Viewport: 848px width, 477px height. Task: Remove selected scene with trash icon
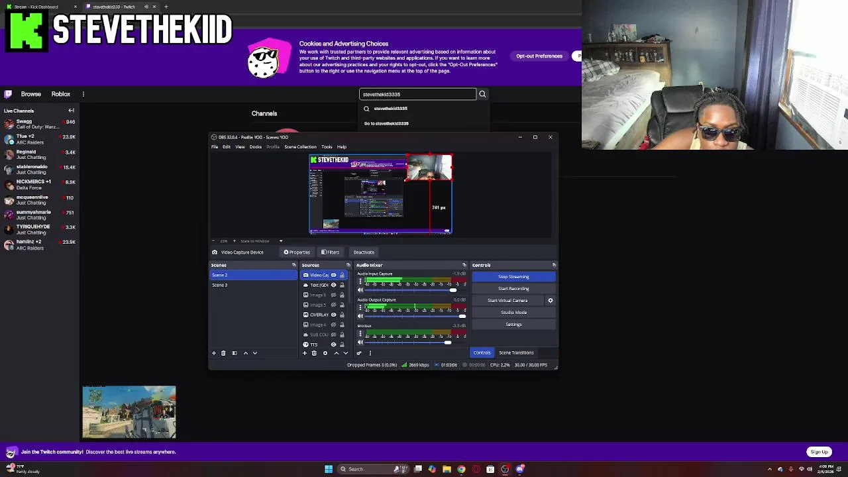tap(223, 353)
